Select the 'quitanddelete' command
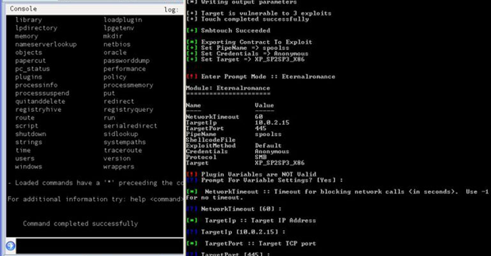The image size is (491, 256). click(x=40, y=102)
